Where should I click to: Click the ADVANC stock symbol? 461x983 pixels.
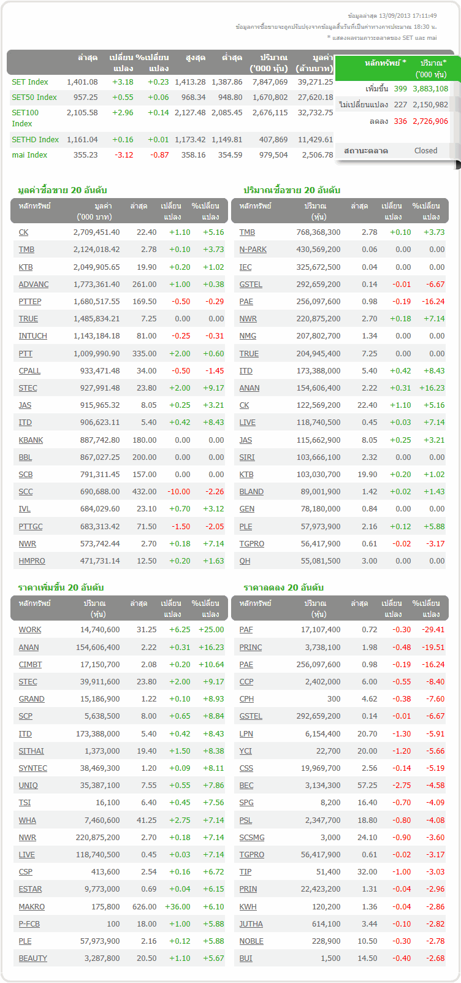pos(34,285)
